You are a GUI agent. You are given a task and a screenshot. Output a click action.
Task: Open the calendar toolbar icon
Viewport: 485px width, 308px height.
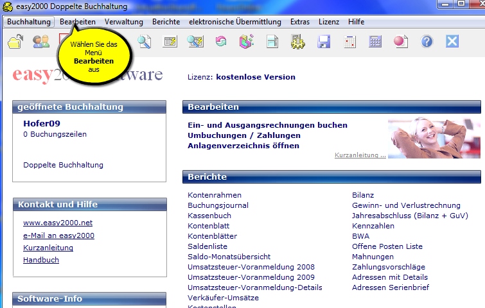pos(350,42)
